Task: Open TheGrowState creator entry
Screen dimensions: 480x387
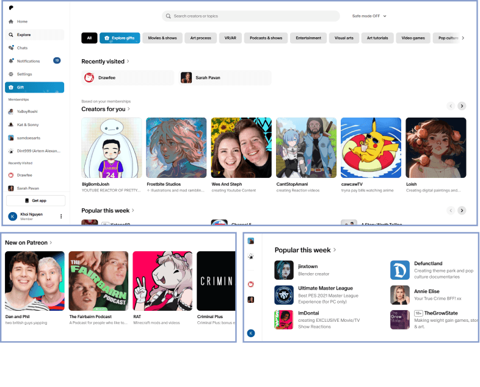Action: 434,320
